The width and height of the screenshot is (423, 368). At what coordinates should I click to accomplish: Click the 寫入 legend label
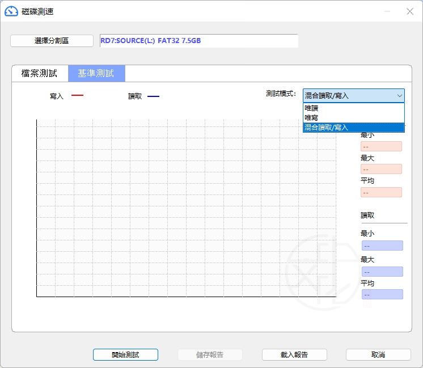(x=57, y=96)
